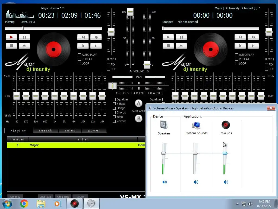Image resolution: width=278 pixels, height=209 pixels.
Task: Enable LOOP on deck A
Action: (80, 63)
